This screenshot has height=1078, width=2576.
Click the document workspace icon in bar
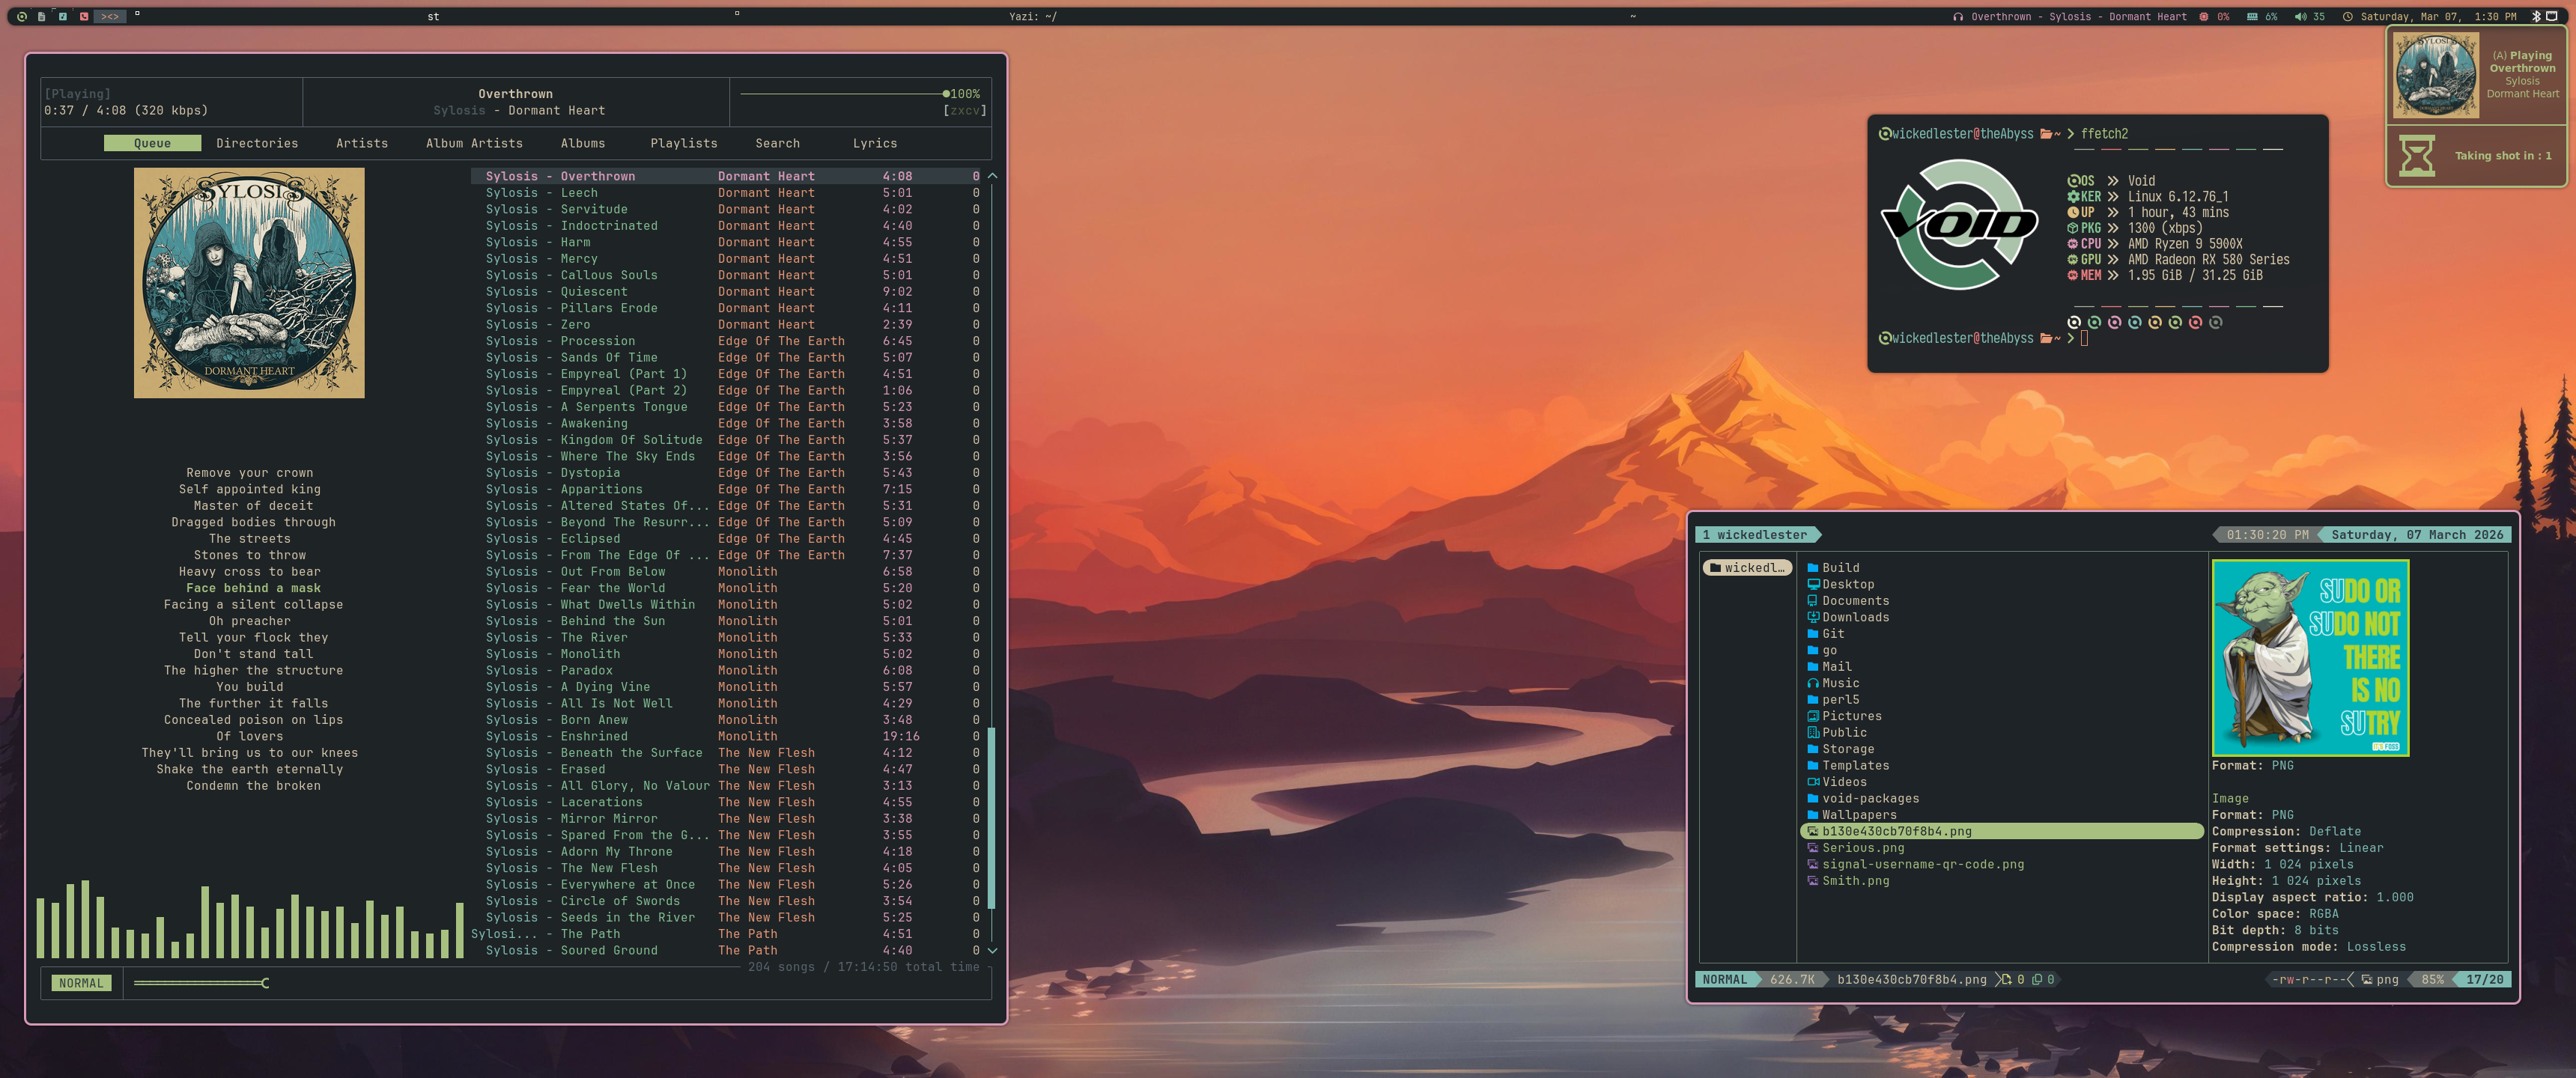tap(42, 17)
